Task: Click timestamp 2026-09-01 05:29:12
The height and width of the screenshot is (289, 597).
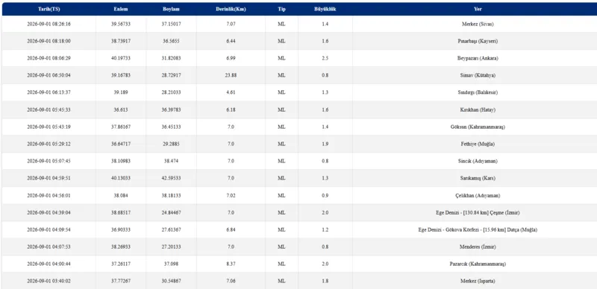Action: click(49, 144)
